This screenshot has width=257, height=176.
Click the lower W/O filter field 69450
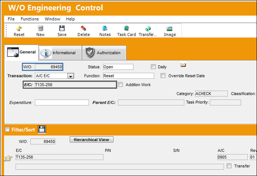pos(43,141)
